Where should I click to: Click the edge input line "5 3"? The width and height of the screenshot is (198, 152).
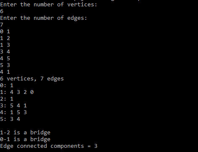(5, 65)
